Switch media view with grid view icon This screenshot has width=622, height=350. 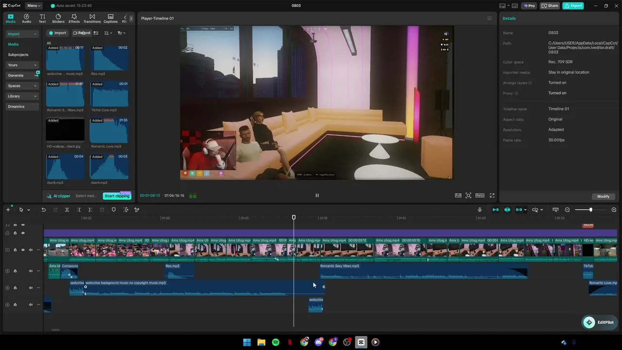click(96, 33)
